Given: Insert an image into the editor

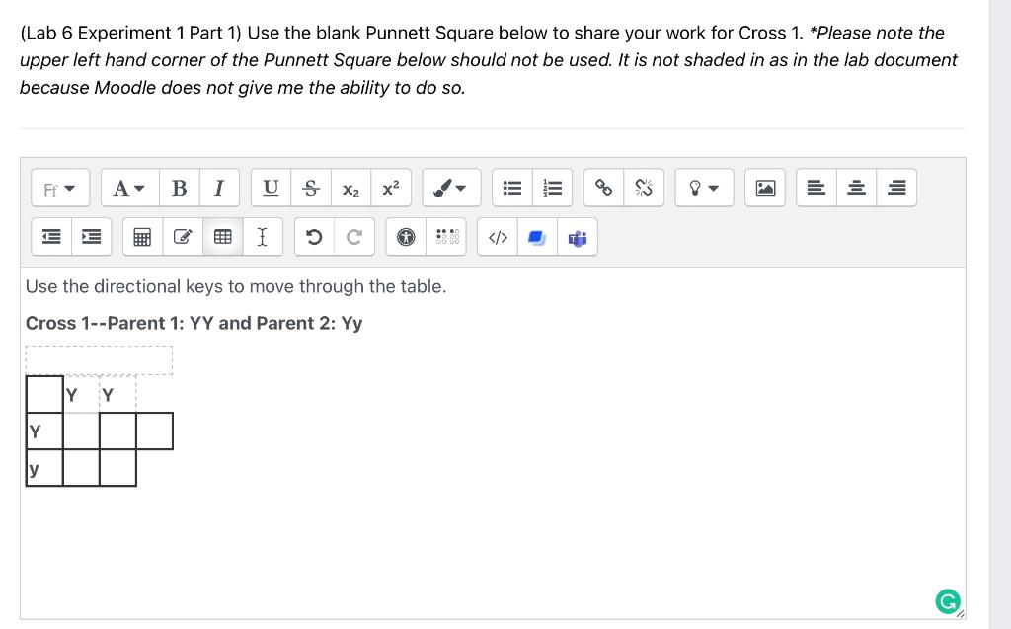Looking at the screenshot, I should tap(765, 188).
